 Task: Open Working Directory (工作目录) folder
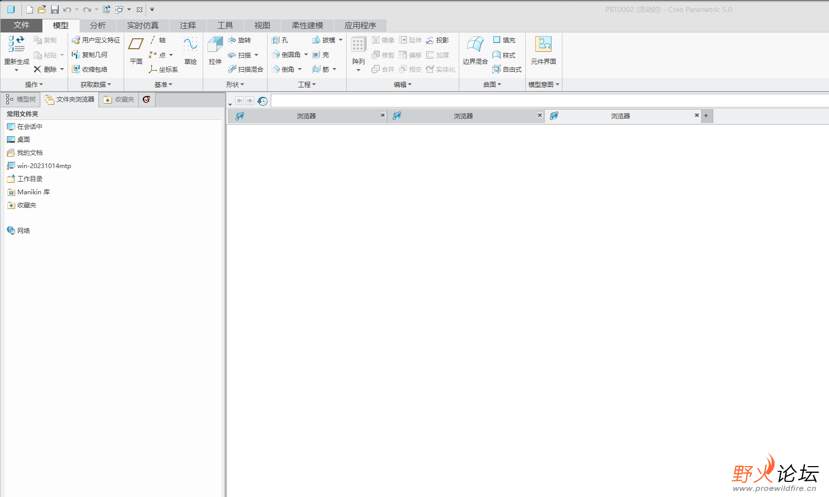click(25, 179)
